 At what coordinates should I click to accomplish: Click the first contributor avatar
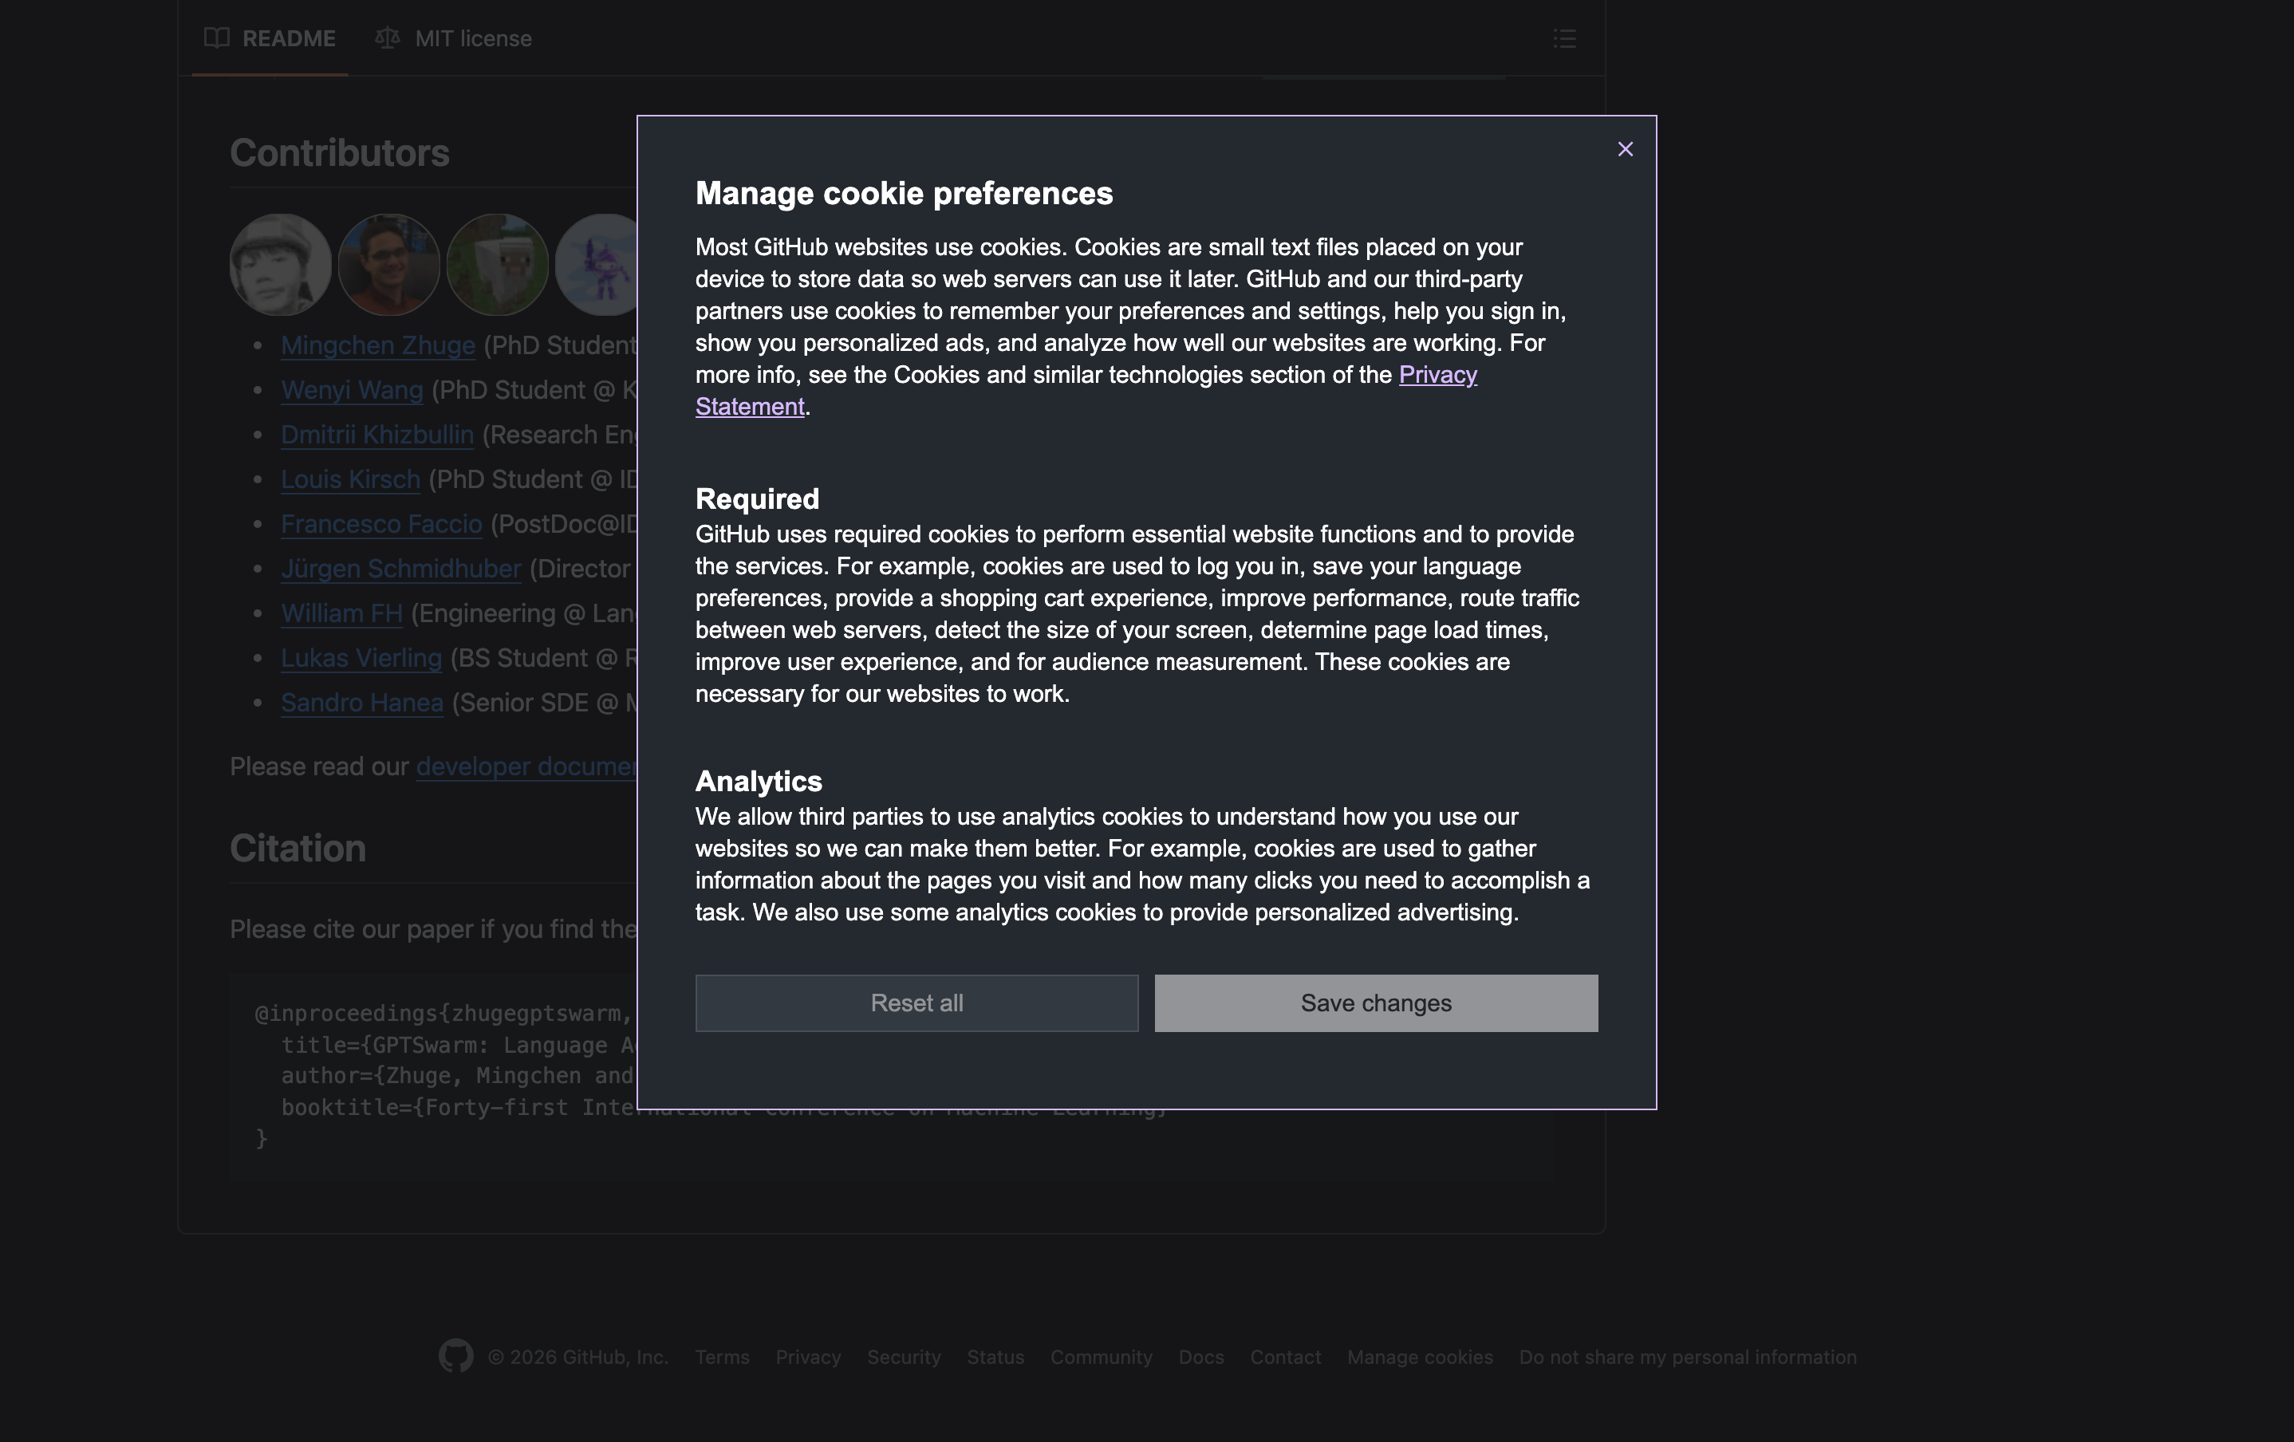click(280, 264)
